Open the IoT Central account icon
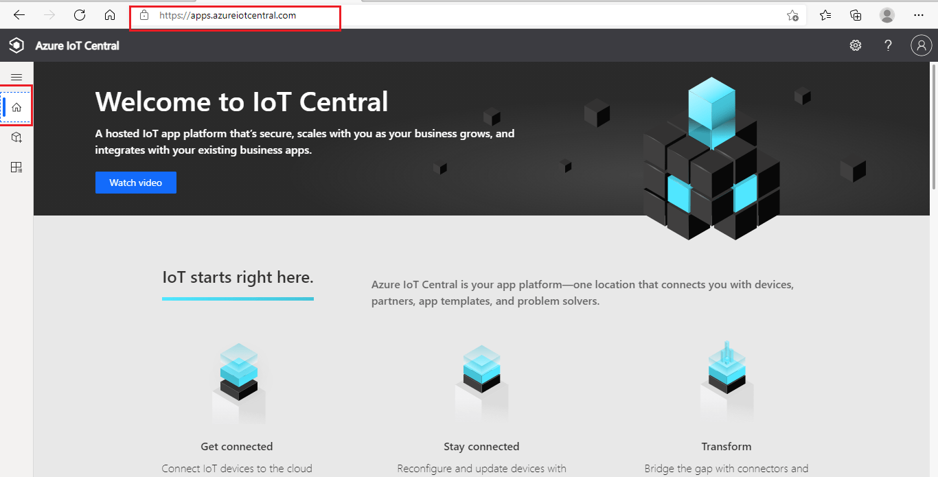938x477 pixels. (x=921, y=45)
